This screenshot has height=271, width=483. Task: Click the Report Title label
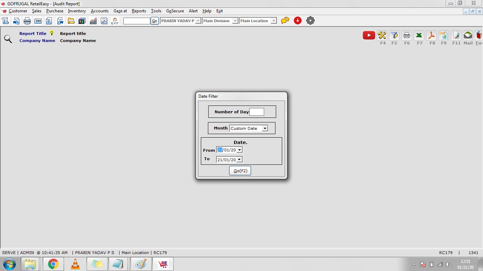[33, 34]
